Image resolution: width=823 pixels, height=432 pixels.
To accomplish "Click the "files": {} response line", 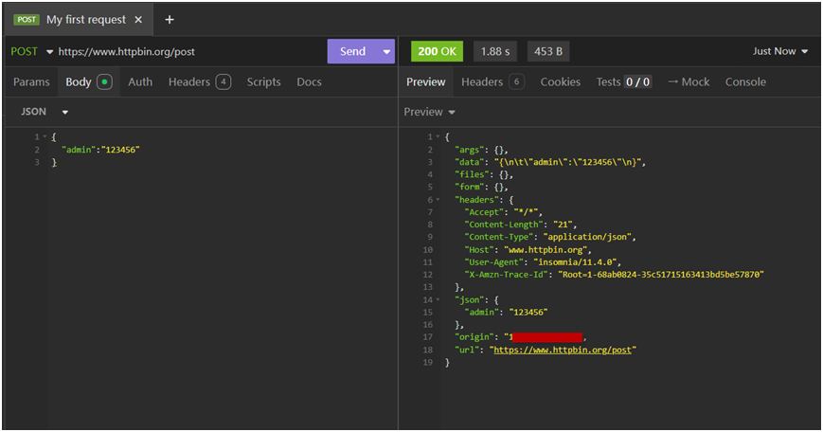I will coord(484,175).
